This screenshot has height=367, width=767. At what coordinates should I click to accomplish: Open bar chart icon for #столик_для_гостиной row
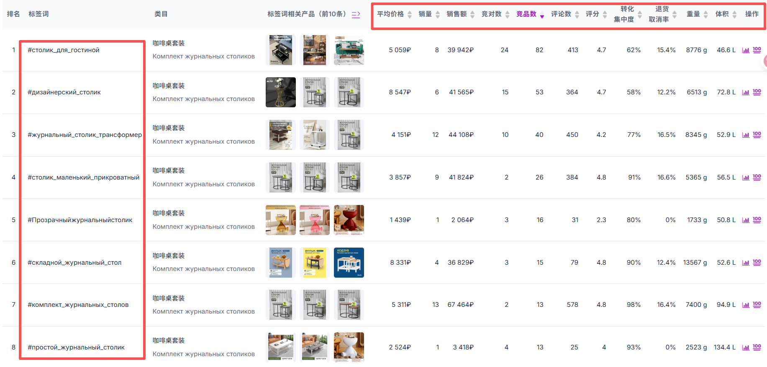point(745,50)
